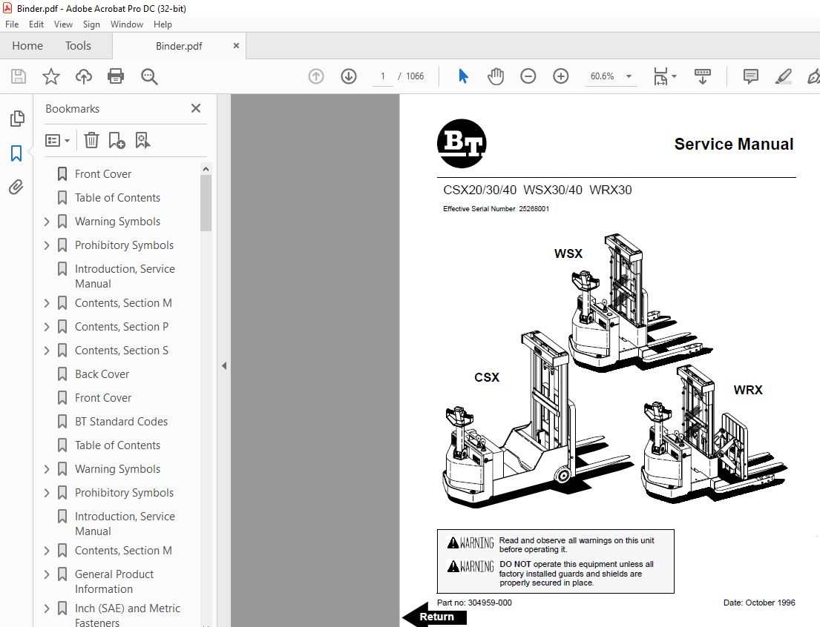Open the Find text magnifier tool
Image resolution: width=820 pixels, height=627 pixels.
[149, 76]
